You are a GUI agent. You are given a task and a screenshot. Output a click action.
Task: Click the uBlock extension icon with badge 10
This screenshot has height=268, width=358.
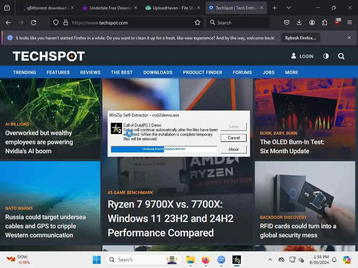coord(337,22)
